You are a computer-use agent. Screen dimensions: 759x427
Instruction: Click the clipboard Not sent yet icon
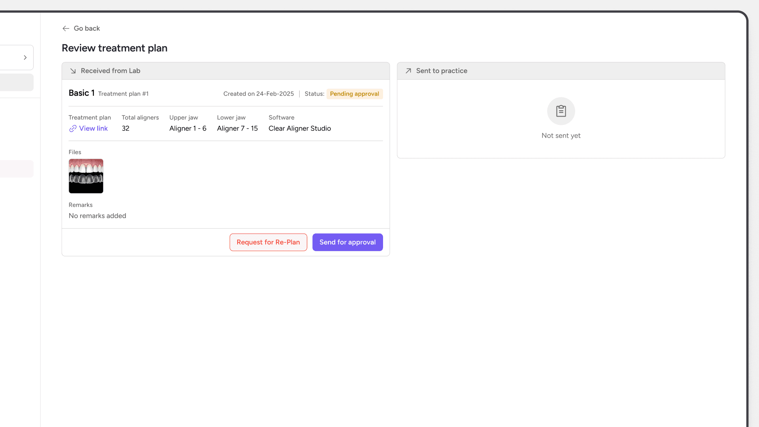click(561, 111)
